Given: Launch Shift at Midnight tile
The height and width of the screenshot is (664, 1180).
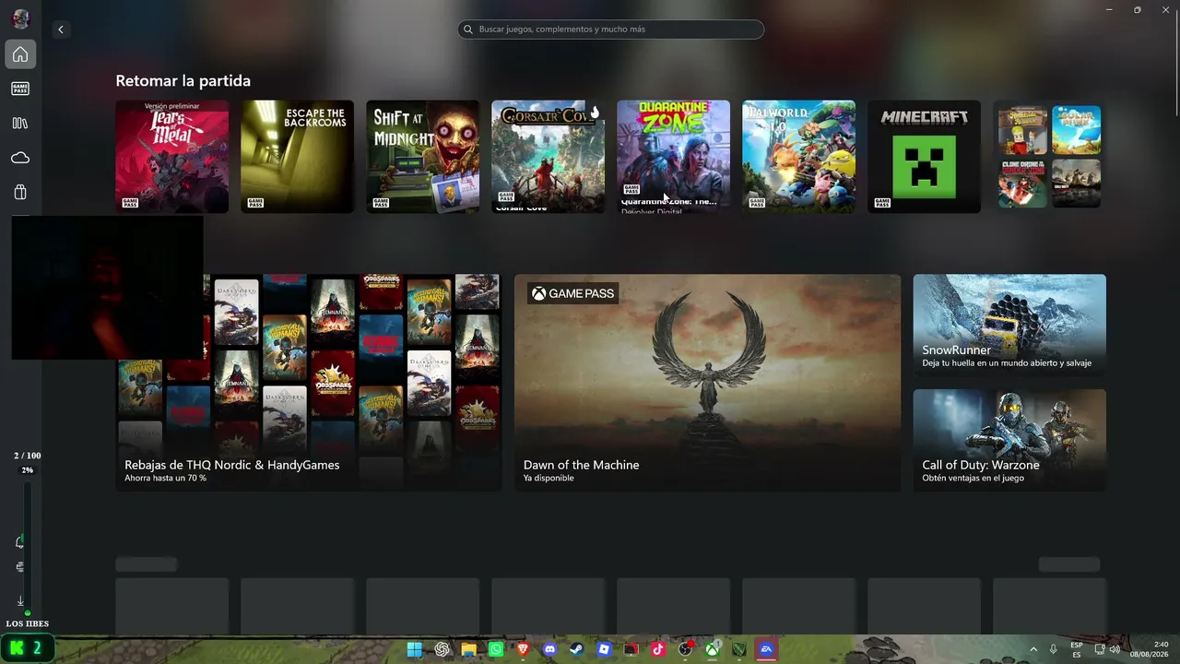Looking at the screenshot, I should [x=423, y=157].
